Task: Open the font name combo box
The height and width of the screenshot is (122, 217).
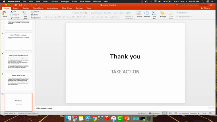Action: [55, 13]
